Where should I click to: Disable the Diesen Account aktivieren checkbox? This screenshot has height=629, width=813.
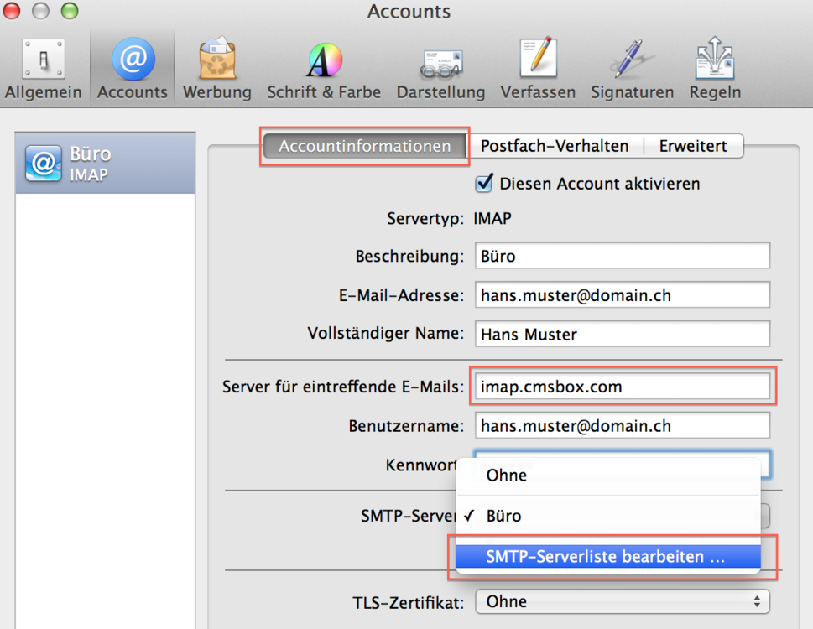(483, 183)
